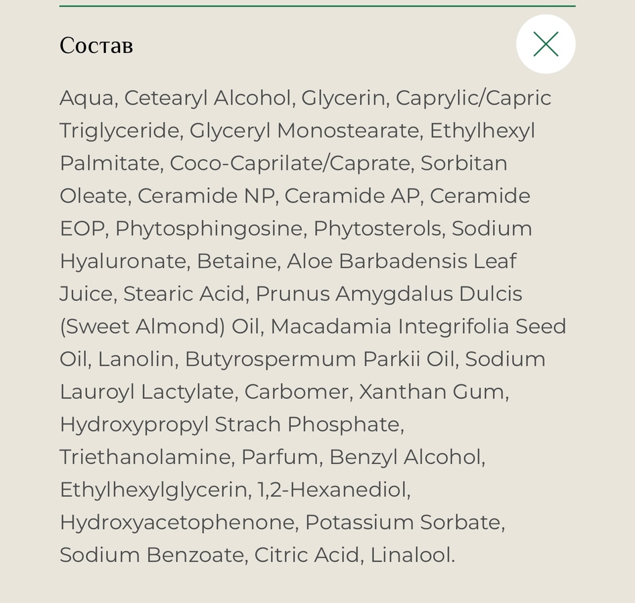Select the Phytosphingosine ingredient text
This screenshot has height=603, width=635.
[x=209, y=229]
